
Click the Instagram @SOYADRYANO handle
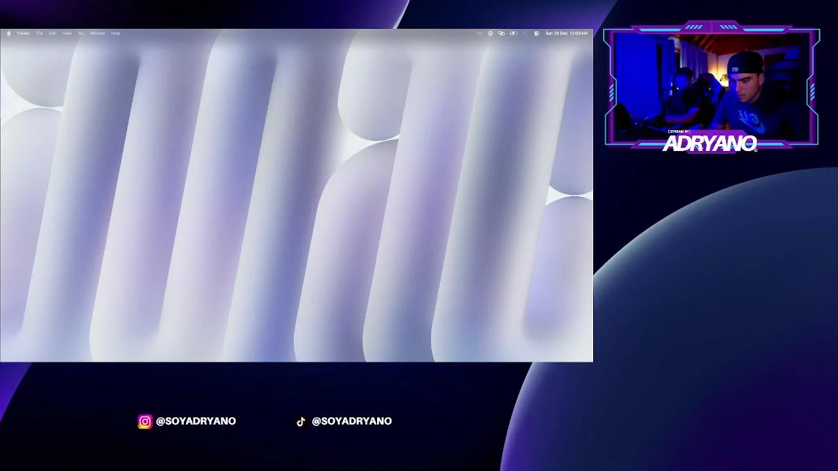click(x=196, y=421)
